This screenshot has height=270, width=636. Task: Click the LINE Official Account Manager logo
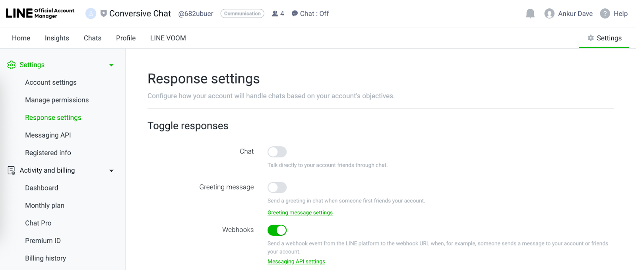40,14
